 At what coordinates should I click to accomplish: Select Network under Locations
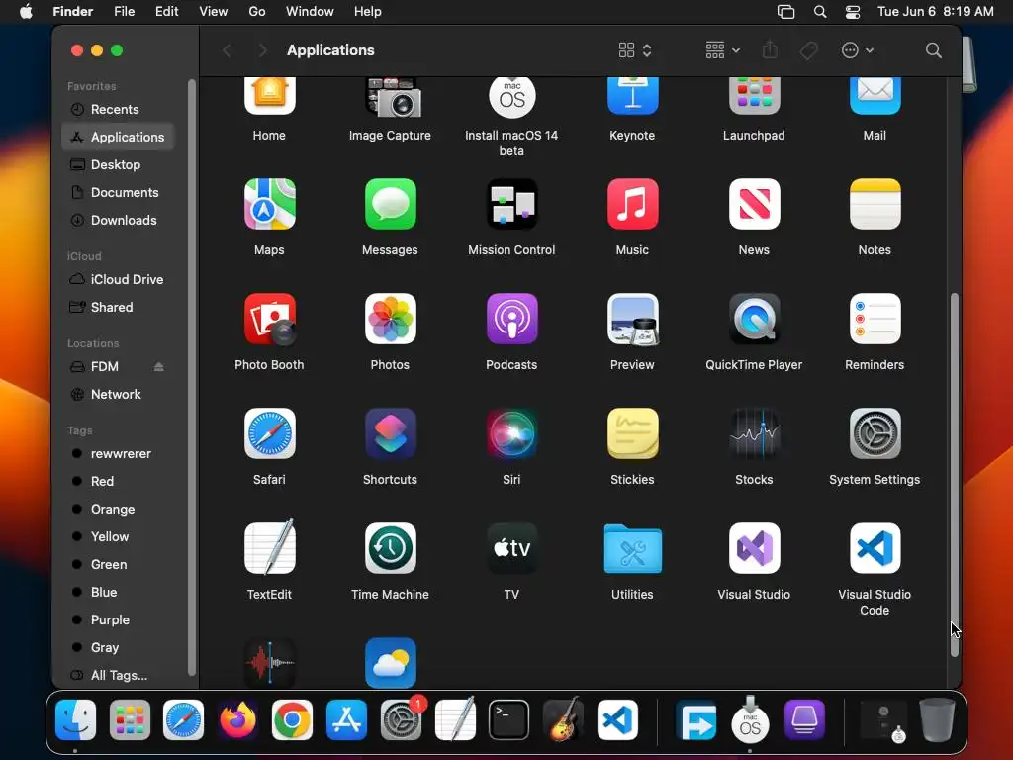coord(118,394)
